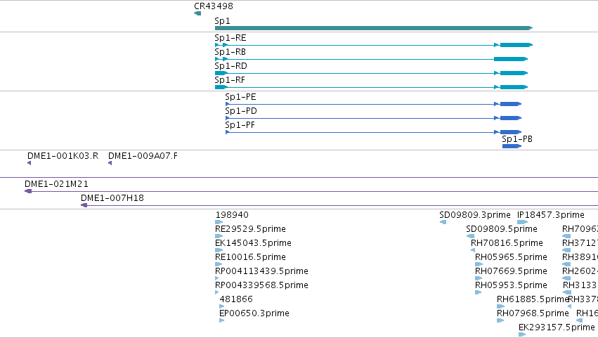Select the EP00650.3prime glyph
The image size is (598, 338).
click(222, 320)
